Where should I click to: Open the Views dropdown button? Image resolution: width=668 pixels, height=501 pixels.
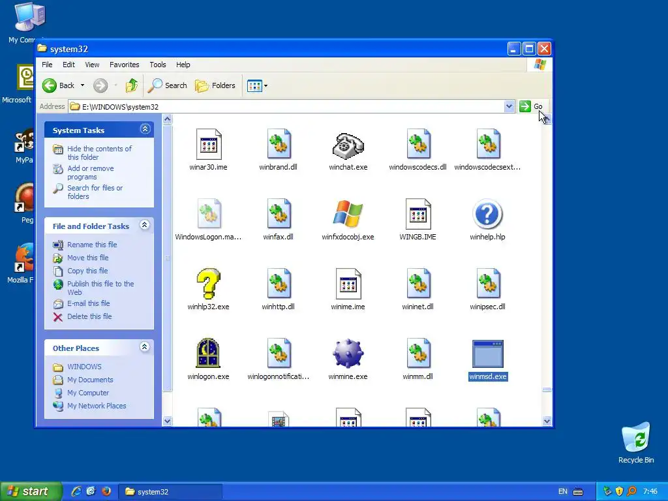(x=257, y=85)
